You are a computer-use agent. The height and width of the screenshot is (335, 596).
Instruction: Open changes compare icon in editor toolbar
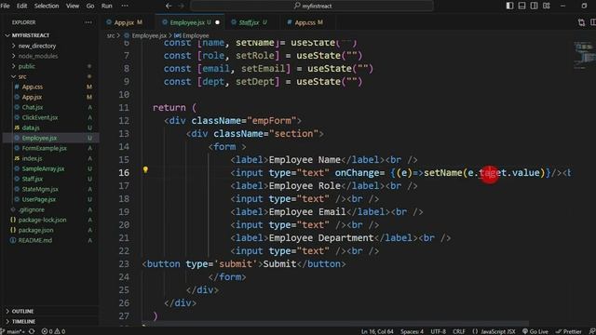(x=581, y=22)
